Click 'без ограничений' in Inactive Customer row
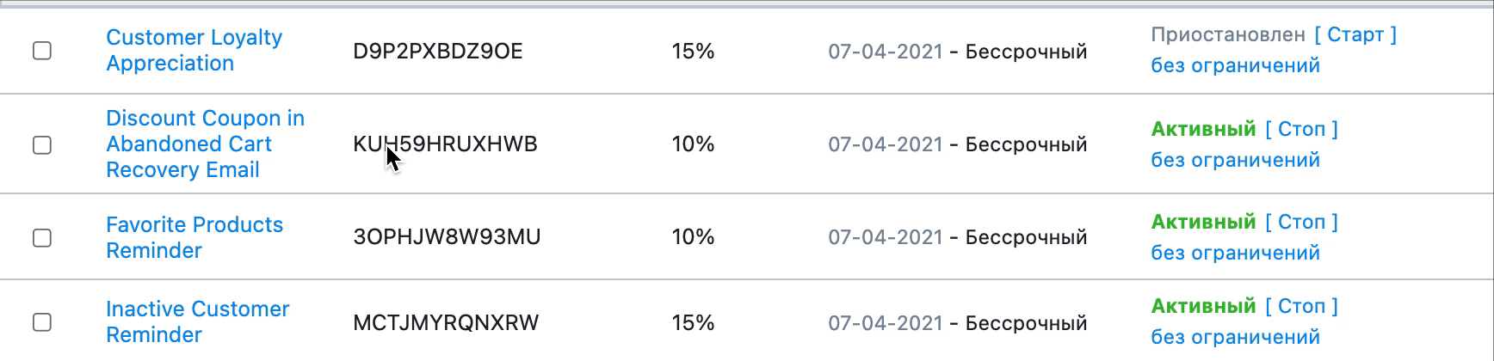1494x361 pixels. click(x=1235, y=337)
